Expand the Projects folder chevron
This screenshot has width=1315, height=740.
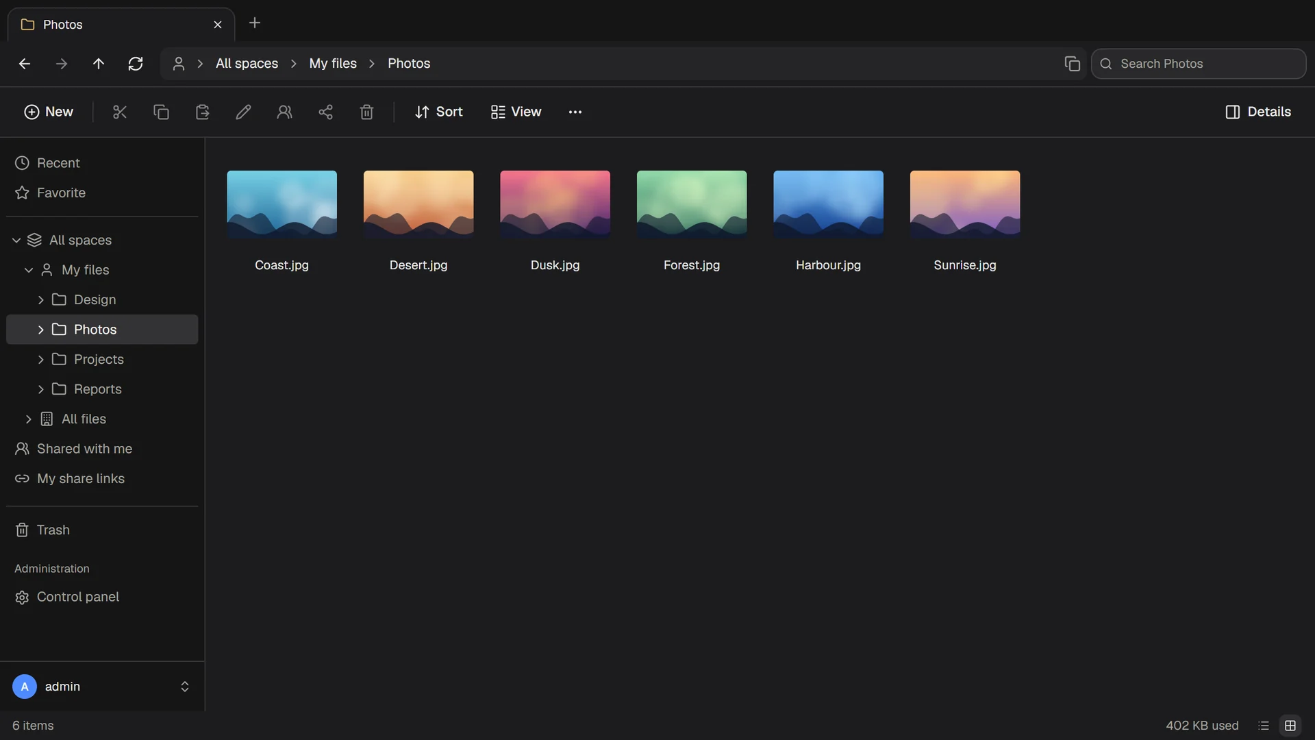coord(41,360)
